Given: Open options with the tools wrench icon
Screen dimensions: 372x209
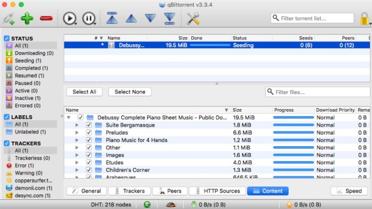Looking at the screenshot, I should [x=193, y=18].
